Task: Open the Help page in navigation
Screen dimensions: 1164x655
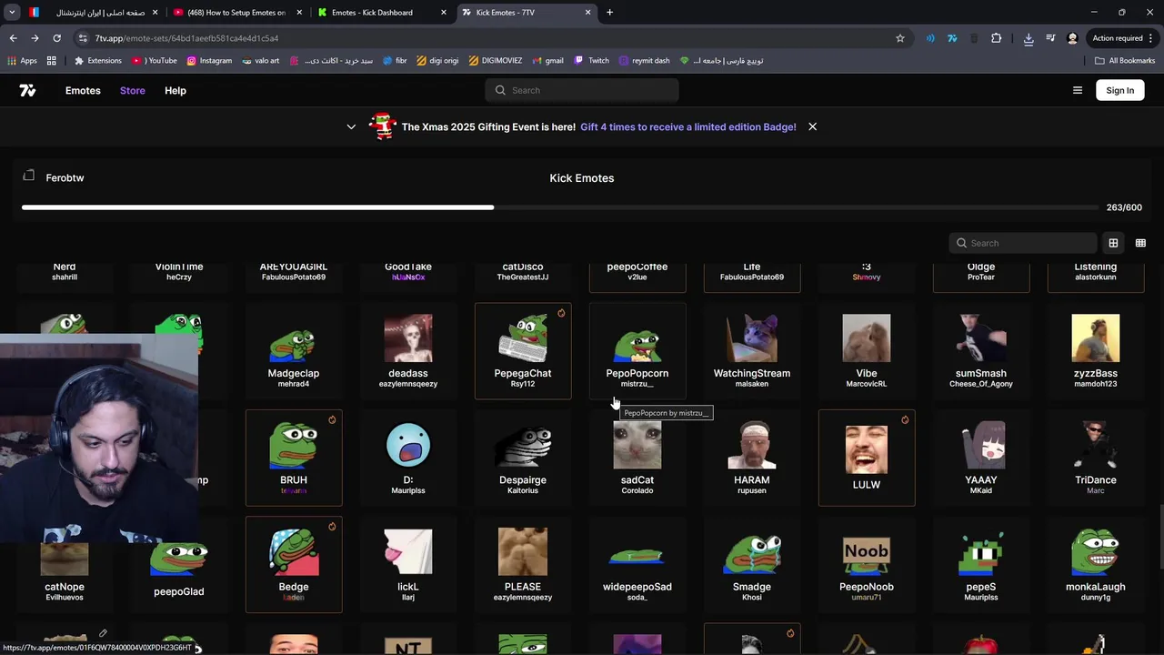Action: pos(176,90)
